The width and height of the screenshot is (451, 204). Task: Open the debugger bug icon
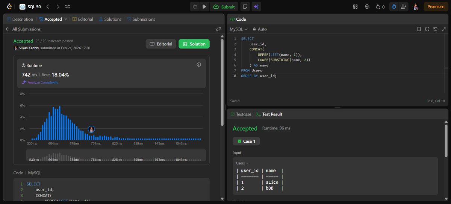coord(195,6)
